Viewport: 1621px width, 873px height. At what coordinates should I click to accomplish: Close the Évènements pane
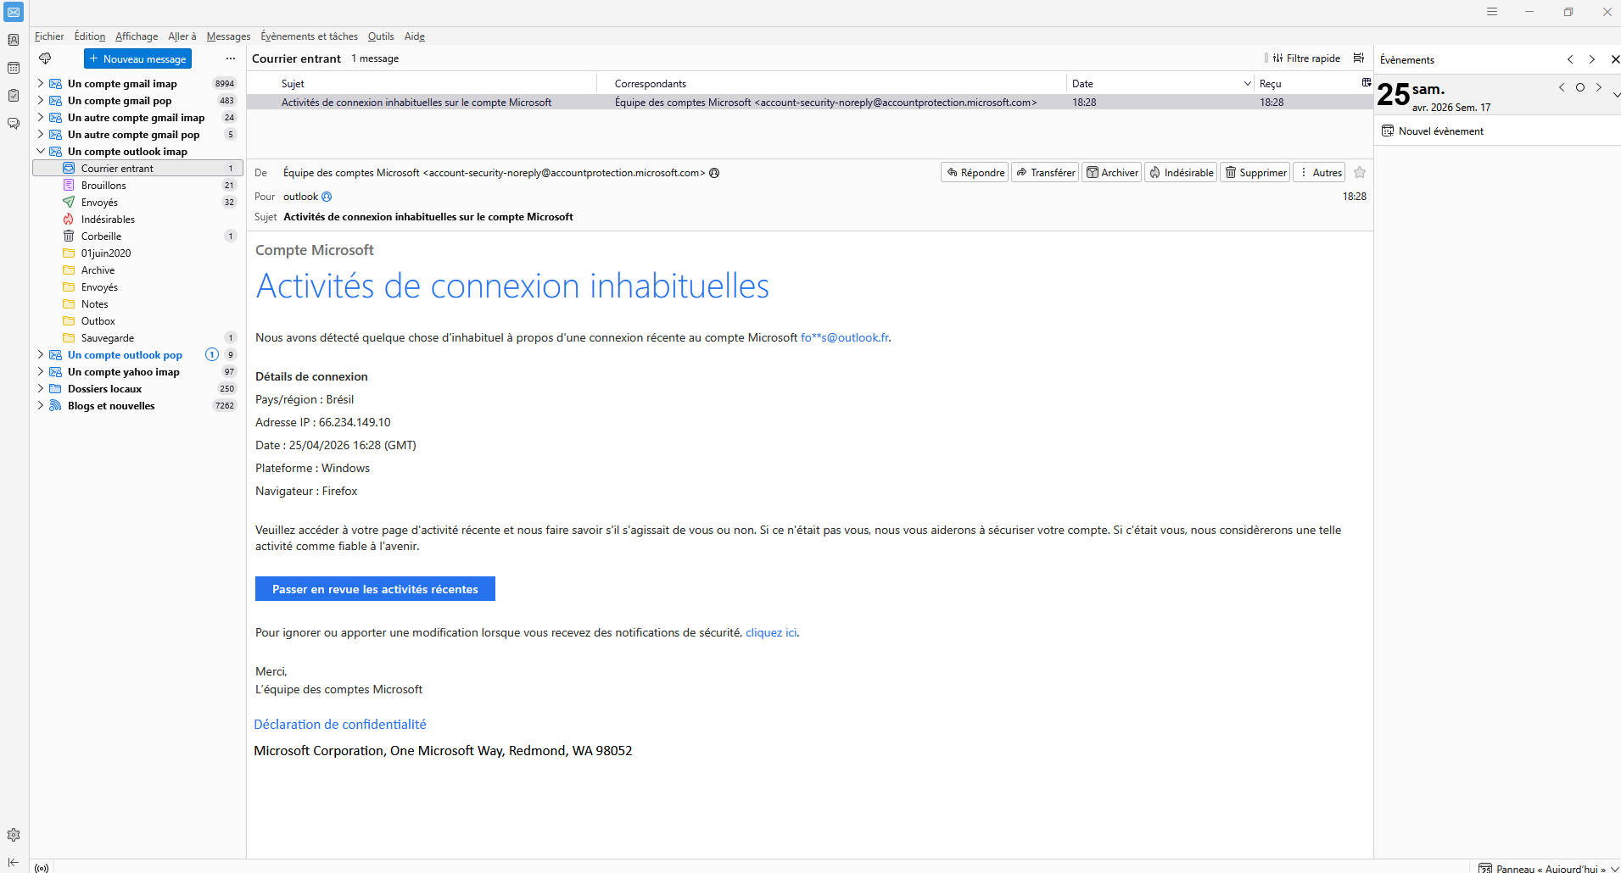point(1614,59)
